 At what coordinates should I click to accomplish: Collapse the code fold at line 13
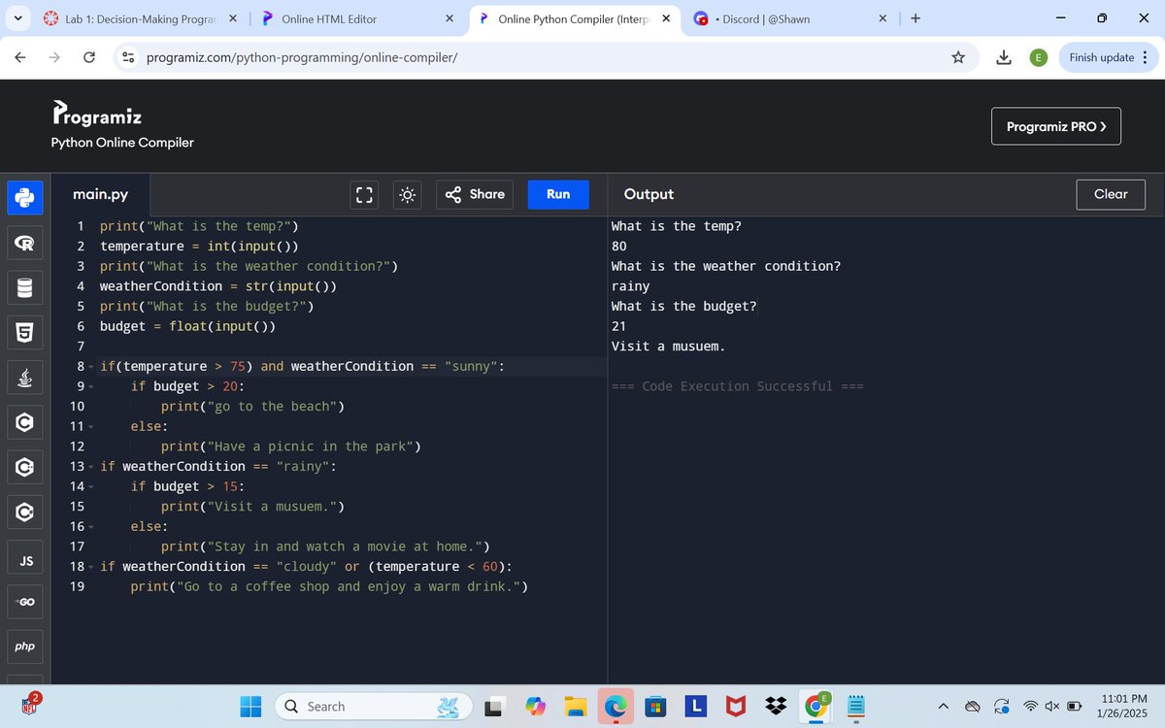[x=91, y=467]
